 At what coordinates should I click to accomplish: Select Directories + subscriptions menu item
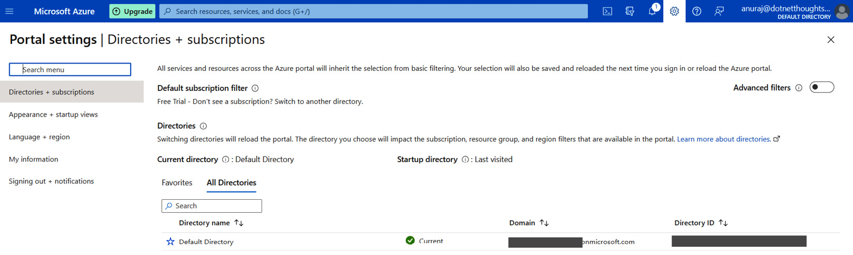(72, 92)
